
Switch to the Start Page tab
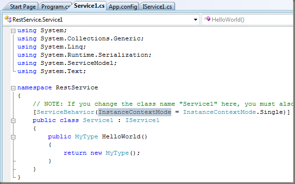pos(23,7)
